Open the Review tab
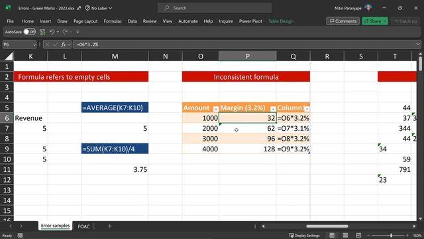Screen dimensions: 424x239 150,21
